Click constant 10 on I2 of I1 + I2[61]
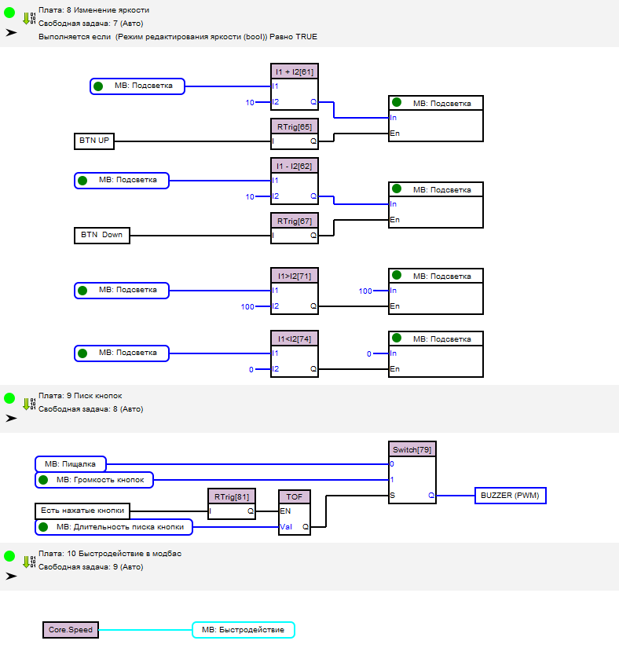619x659 pixels. click(250, 103)
